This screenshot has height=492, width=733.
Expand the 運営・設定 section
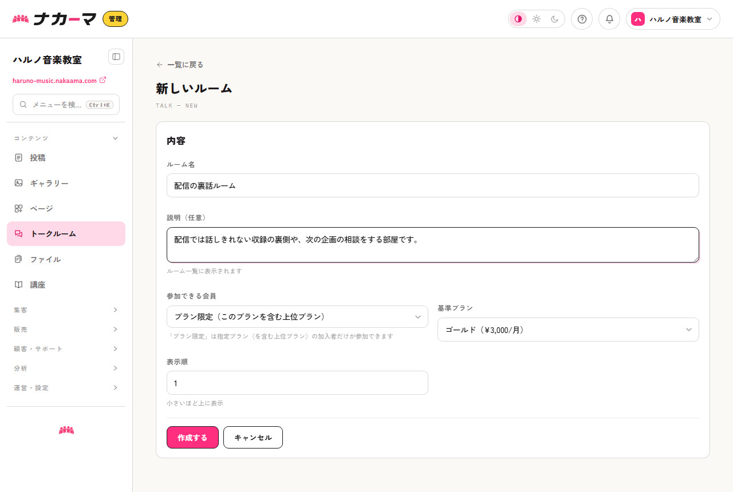[66, 387]
